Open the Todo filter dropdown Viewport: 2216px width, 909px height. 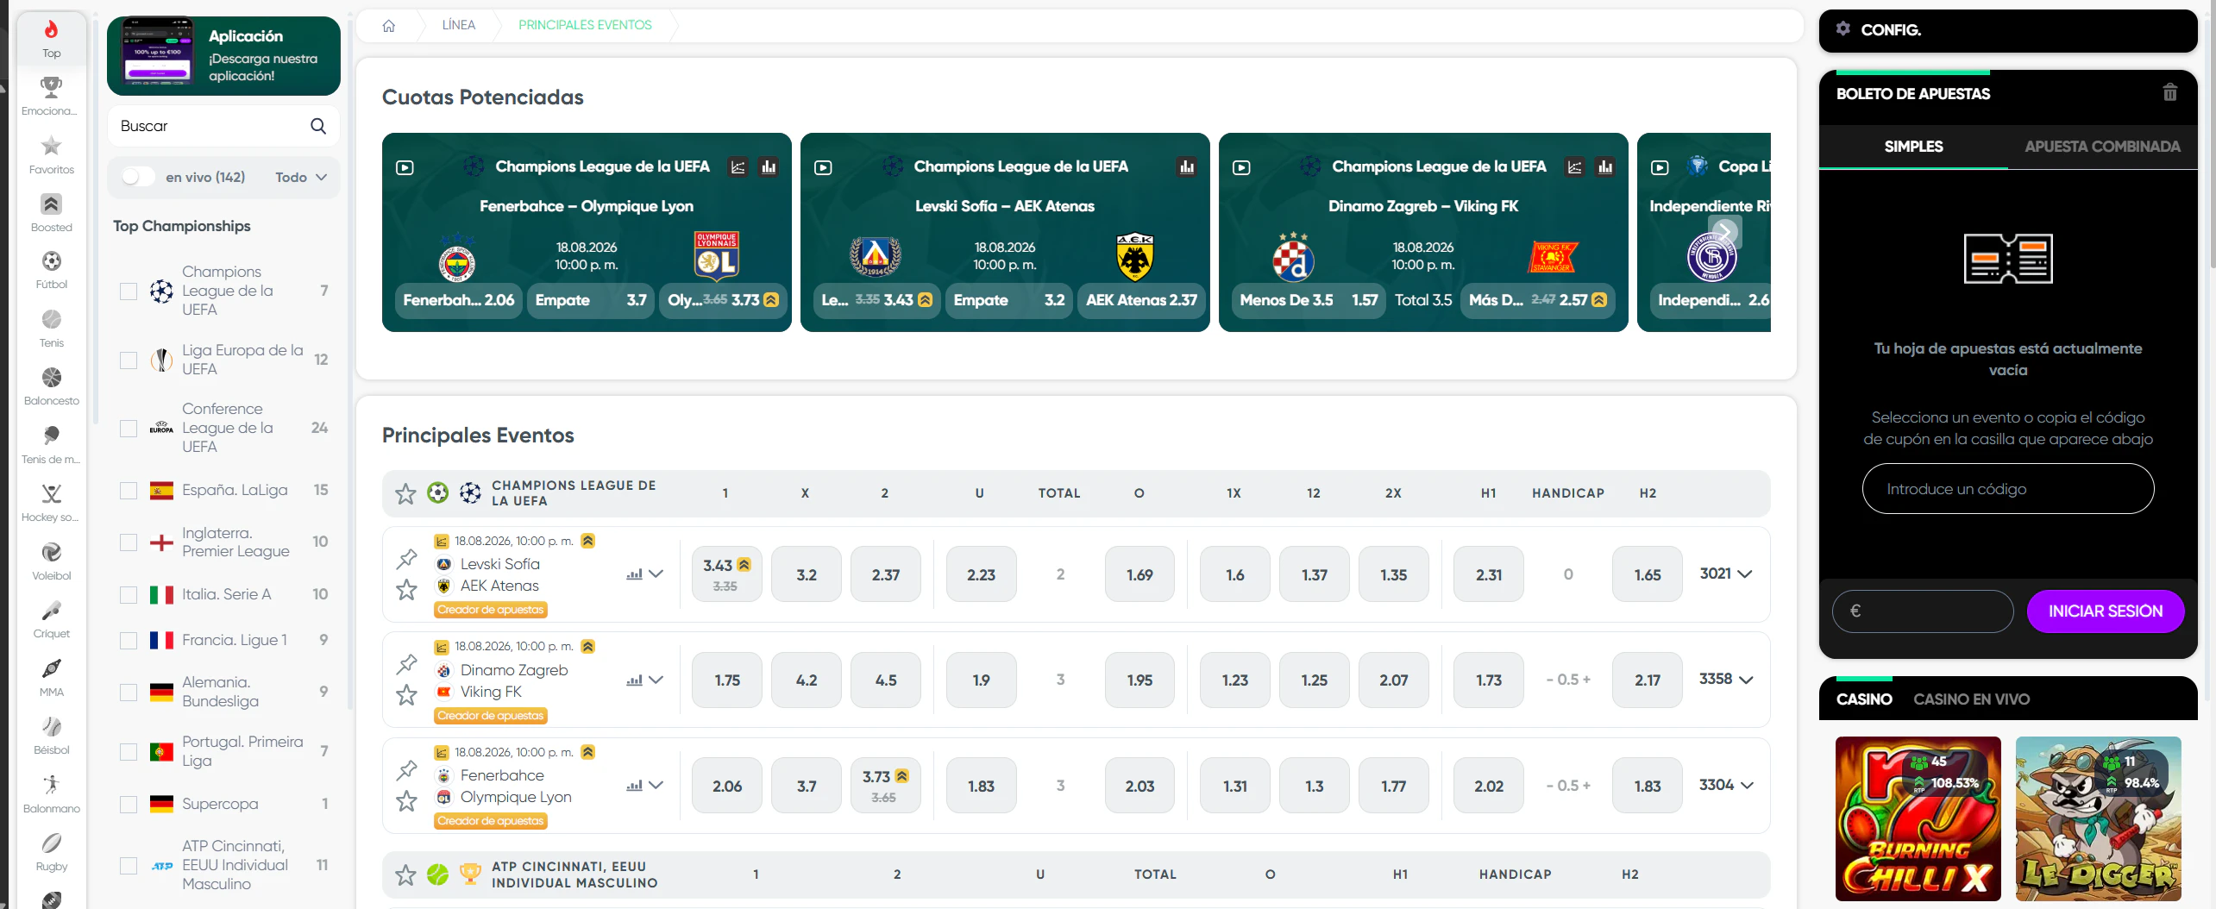pyautogui.click(x=301, y=177)
